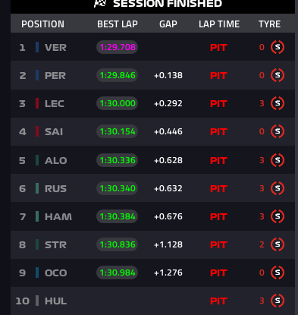
Task: Select the BEST LAP column header
Action: pyautogui.click(x=118, y=24)
